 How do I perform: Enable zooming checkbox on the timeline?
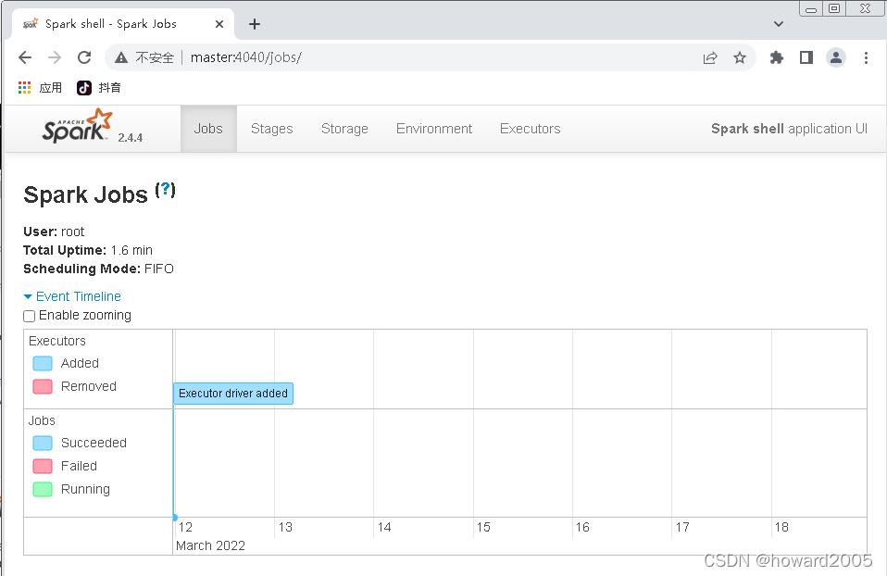coord(29,316)
